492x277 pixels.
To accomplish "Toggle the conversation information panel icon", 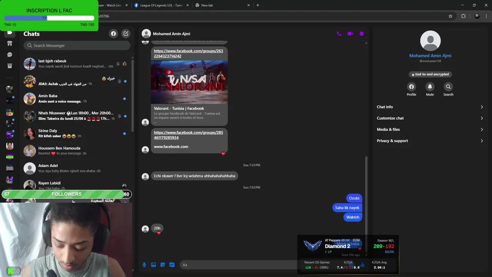I will coord(361,33).
